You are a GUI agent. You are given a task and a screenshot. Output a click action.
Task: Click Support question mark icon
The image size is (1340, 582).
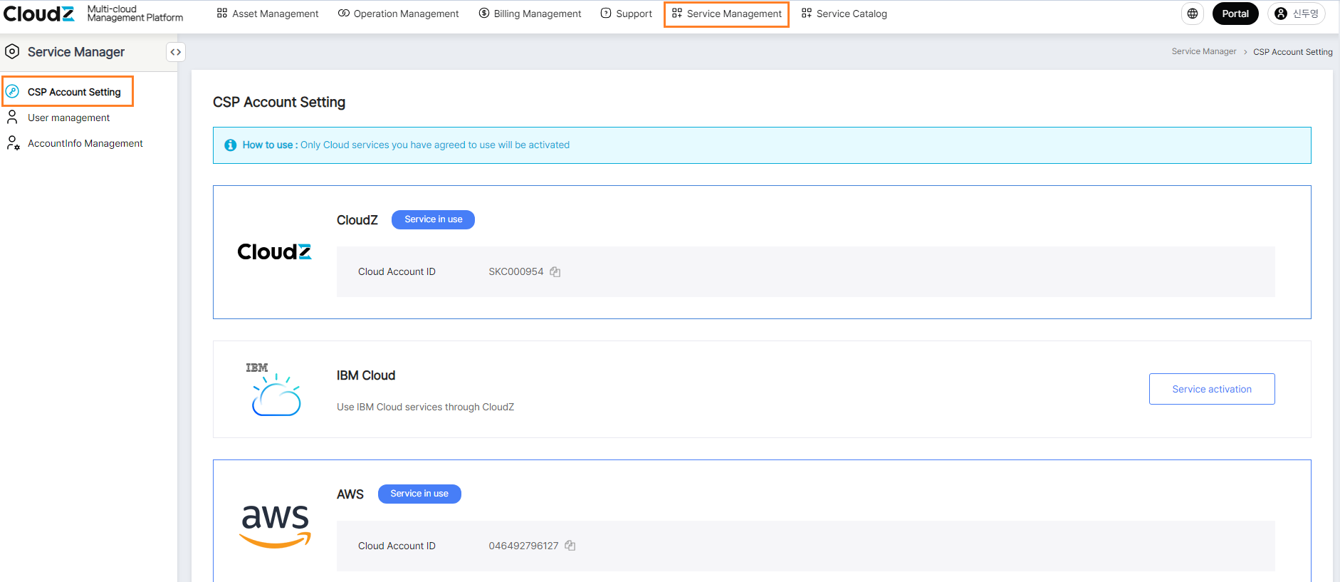[x=606, y=13]
